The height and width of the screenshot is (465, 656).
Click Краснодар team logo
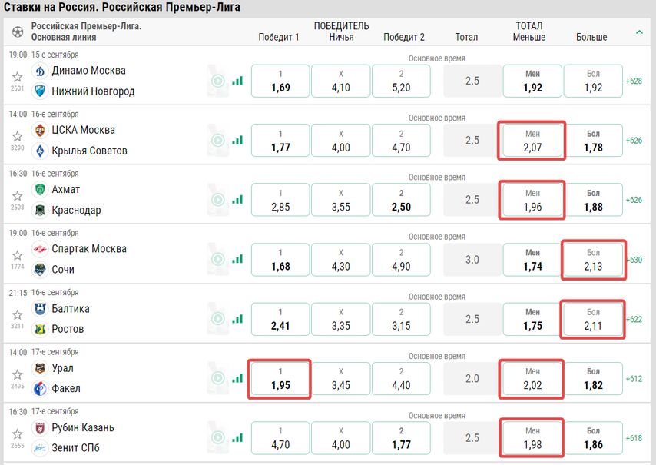[40, 210]
